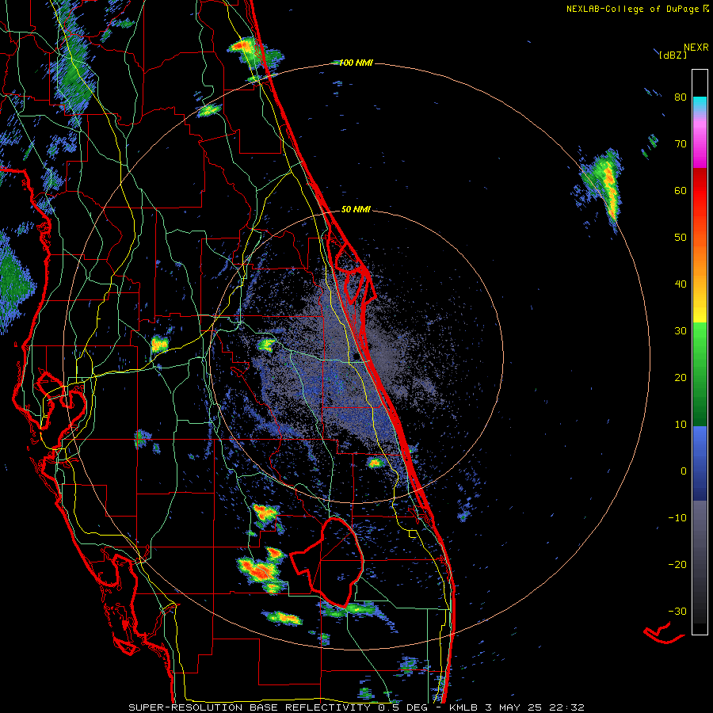Viewport: 713px width, 713px height.
Task: Click the 80 value on the dBZ scale
Action: point(681,97)
